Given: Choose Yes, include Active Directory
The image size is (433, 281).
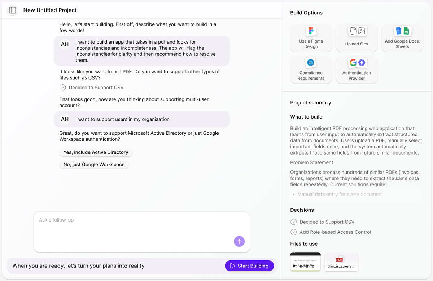Looking at the screenshot, I should 96,152.
